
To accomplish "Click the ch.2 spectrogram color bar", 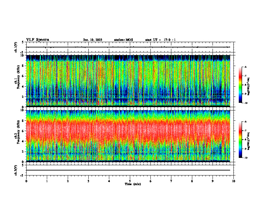I will 240,140.
